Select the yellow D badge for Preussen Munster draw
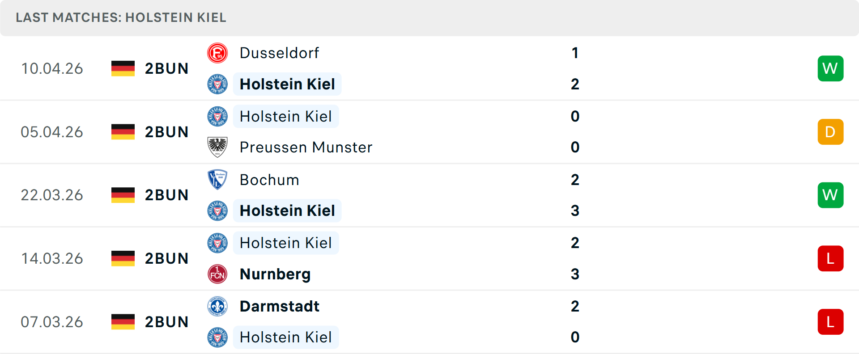This screenshot has width=859, height=354. click(x=830, y=132)
